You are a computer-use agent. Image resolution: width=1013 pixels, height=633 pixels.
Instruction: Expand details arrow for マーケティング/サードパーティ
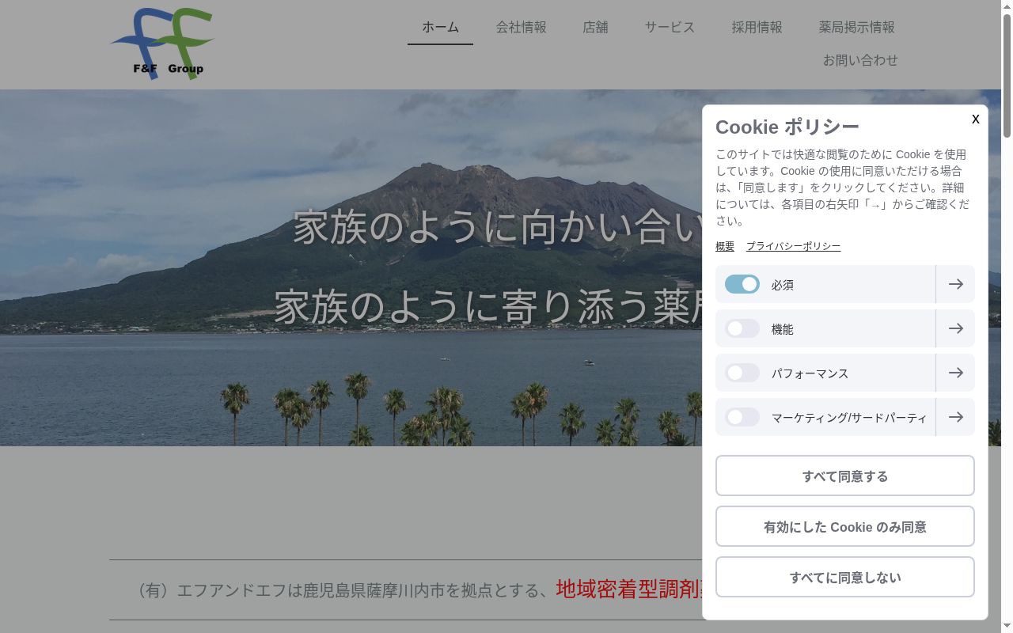955,417
